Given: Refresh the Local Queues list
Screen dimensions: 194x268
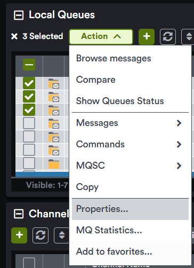Looking at the screenshot, I should click(168, 37).
